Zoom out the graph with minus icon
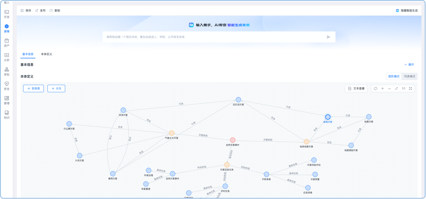The width and height of the screenshot is (426, 199). [390, 89]
